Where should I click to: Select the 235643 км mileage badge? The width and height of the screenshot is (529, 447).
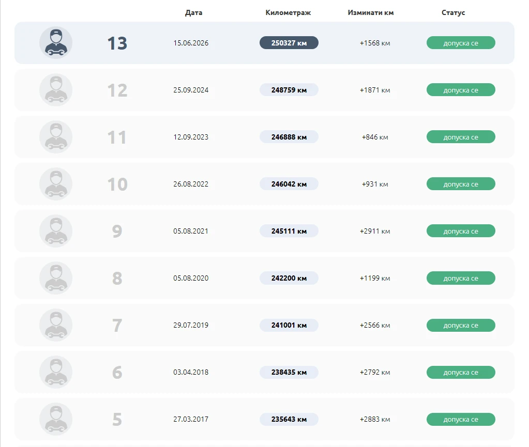click(x=289, y=419)
